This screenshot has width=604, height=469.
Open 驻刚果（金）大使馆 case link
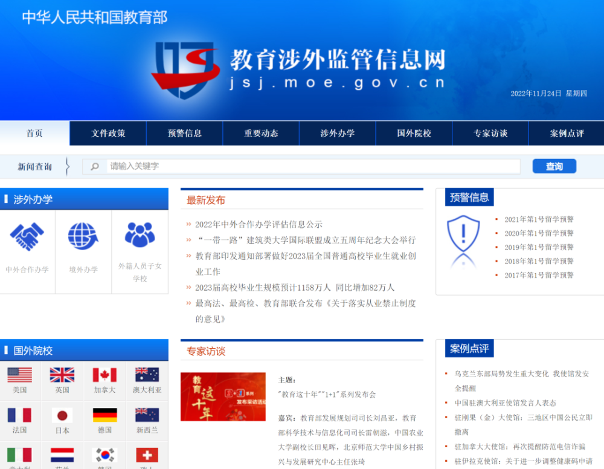(523, 425)
